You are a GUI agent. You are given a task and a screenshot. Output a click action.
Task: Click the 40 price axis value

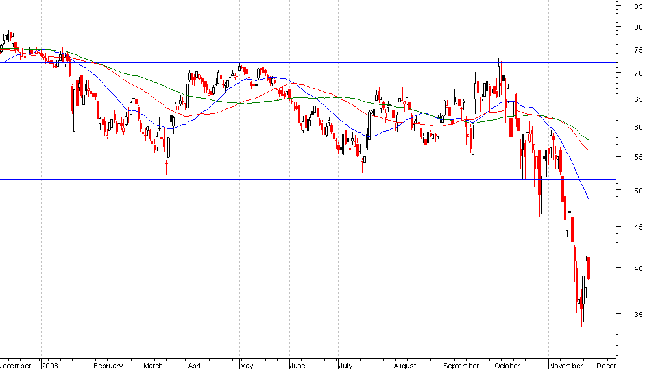pyautogui.click(x=638, y=268)
